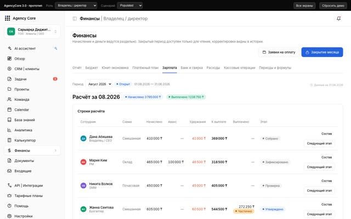This screenshot has width=351, height=219.
Task: Open Помощь help icon
Action: 9,206
